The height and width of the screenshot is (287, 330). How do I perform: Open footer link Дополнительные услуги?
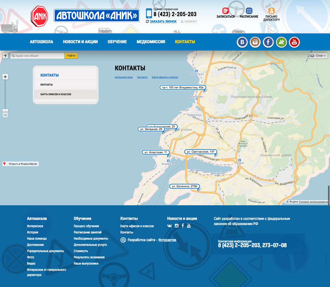pyautogui.click(x=90, y=245)
